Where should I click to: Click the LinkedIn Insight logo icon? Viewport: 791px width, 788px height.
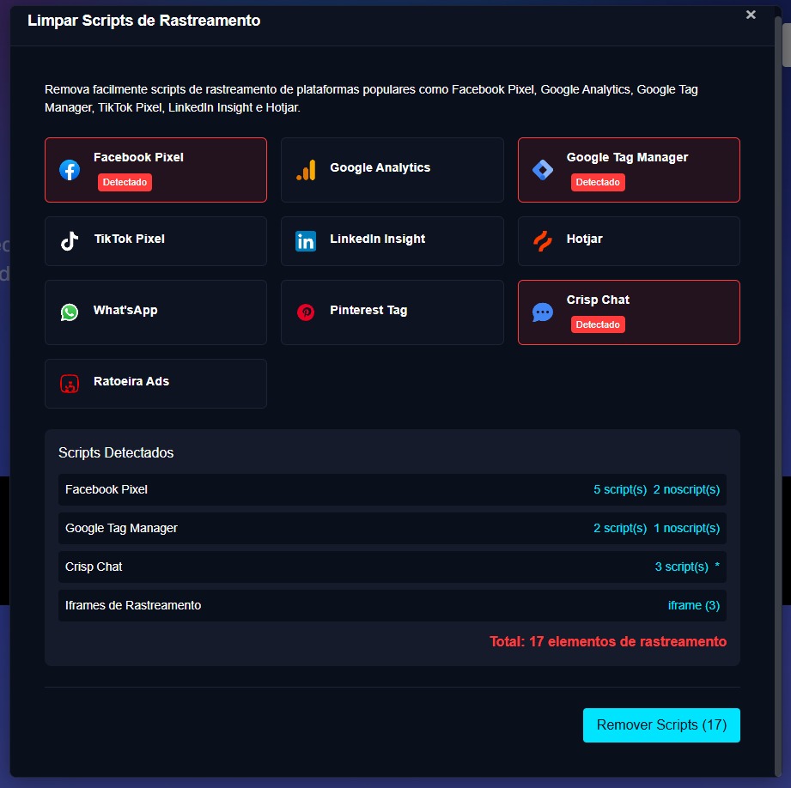[x=306, y=241]
